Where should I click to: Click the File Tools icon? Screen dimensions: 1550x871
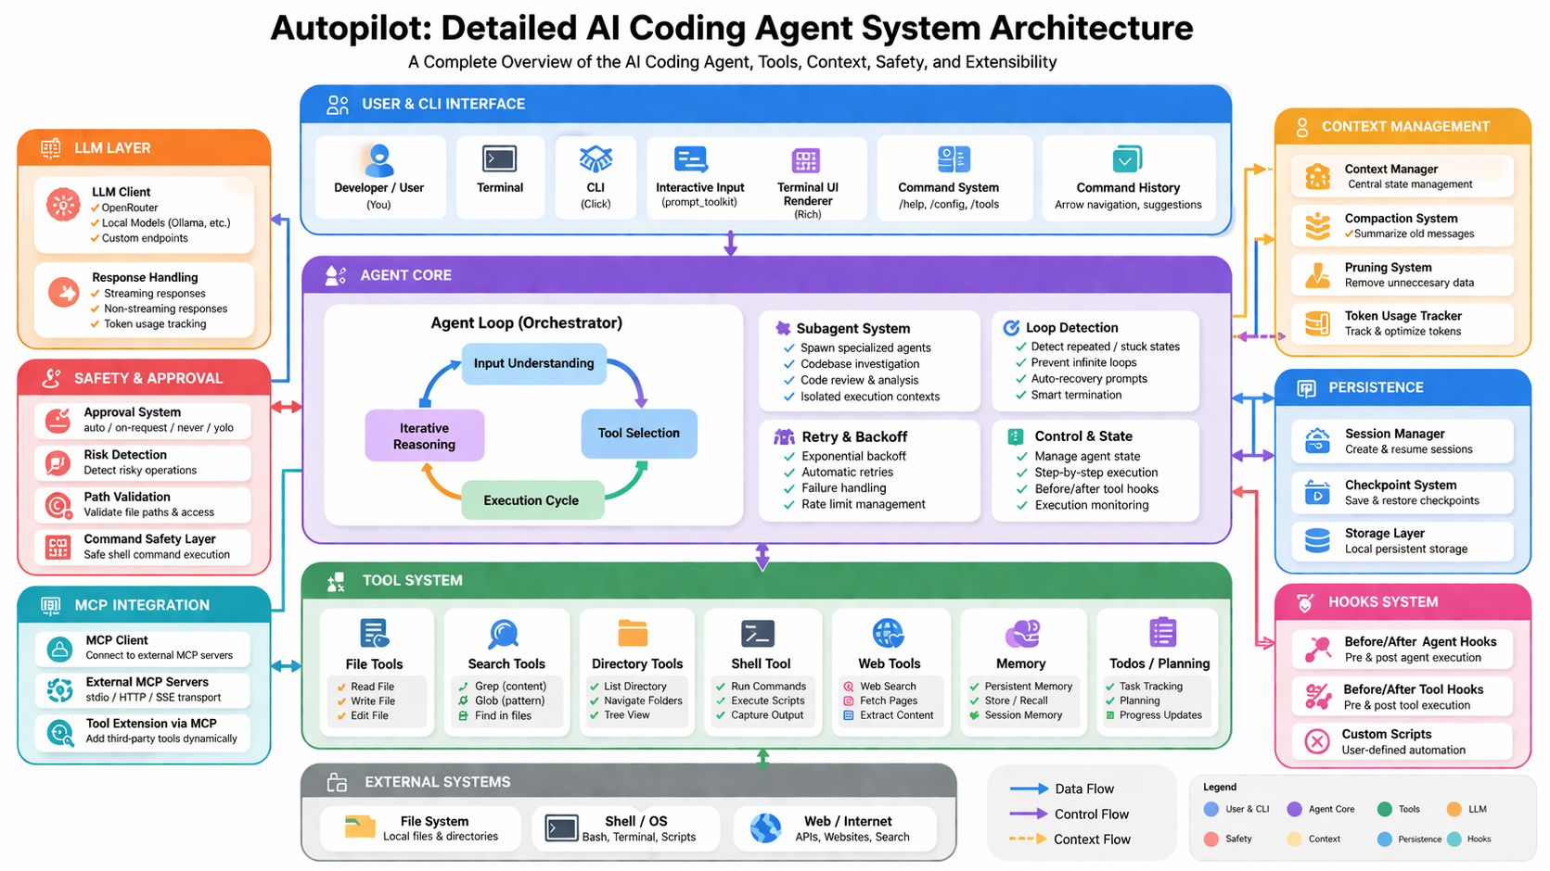coord(374,634)
